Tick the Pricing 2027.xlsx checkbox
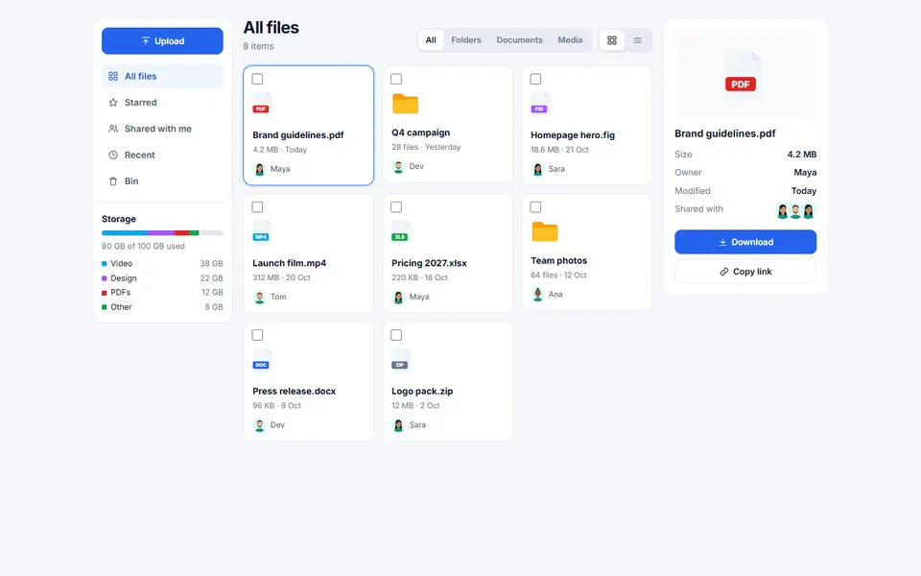This screenshot has height=576, width=921. (396, 207)
